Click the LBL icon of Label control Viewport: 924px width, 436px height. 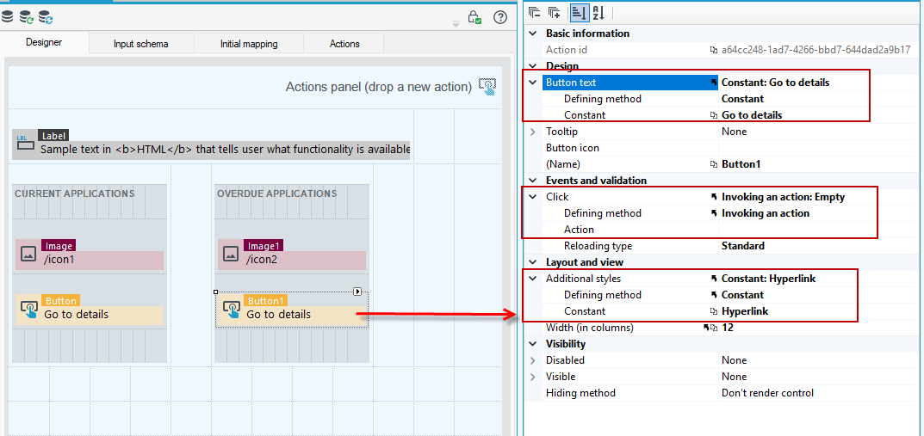(25, 142)
